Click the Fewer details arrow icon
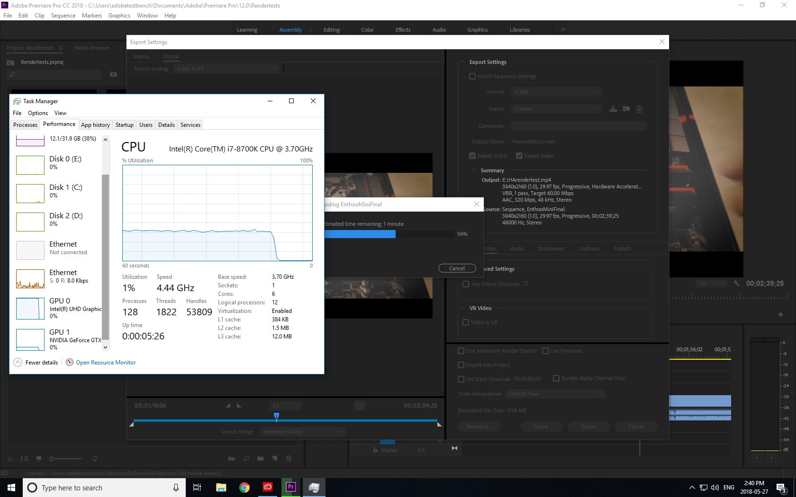The width and height of the screenshot is (796, 497). tap(18, 362)
